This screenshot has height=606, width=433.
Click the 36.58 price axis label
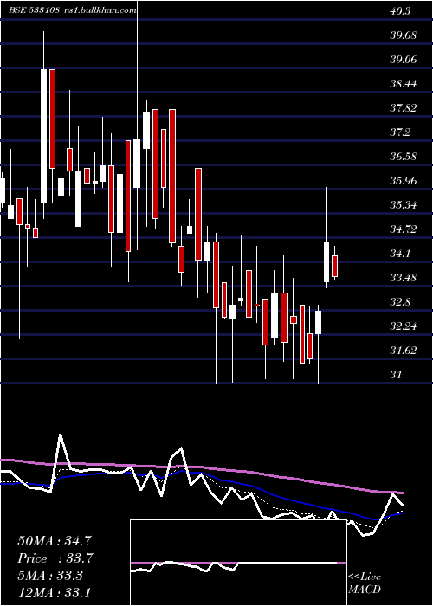pos(403,157)
